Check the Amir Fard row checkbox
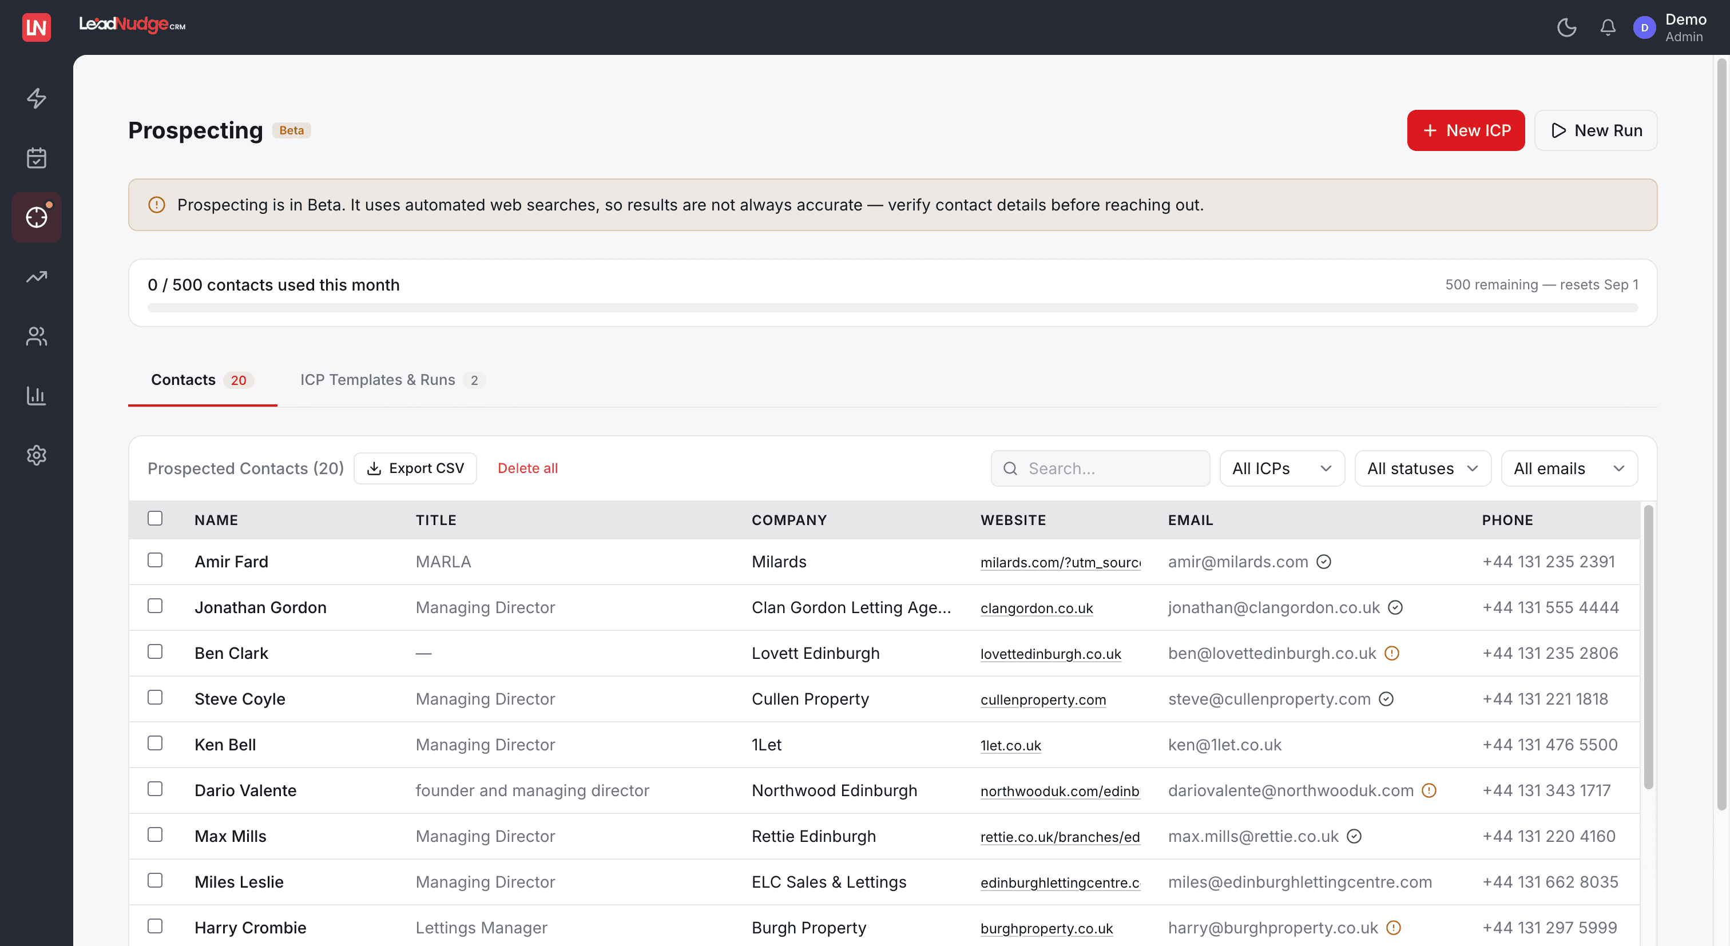This screenshot has height=946, width=1730. (x=155, y=560)
